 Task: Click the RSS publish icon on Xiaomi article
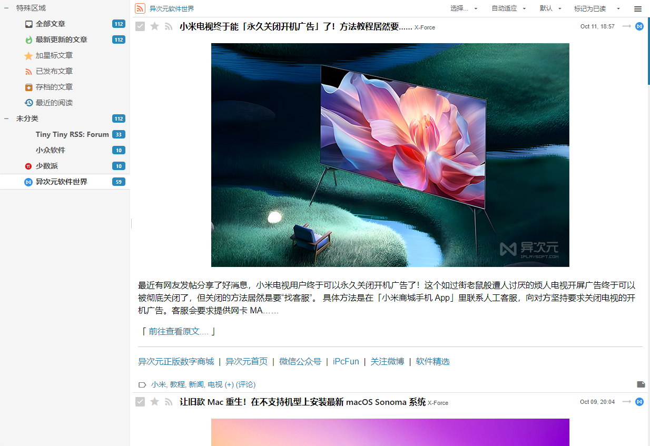click(x=169, y=26)
